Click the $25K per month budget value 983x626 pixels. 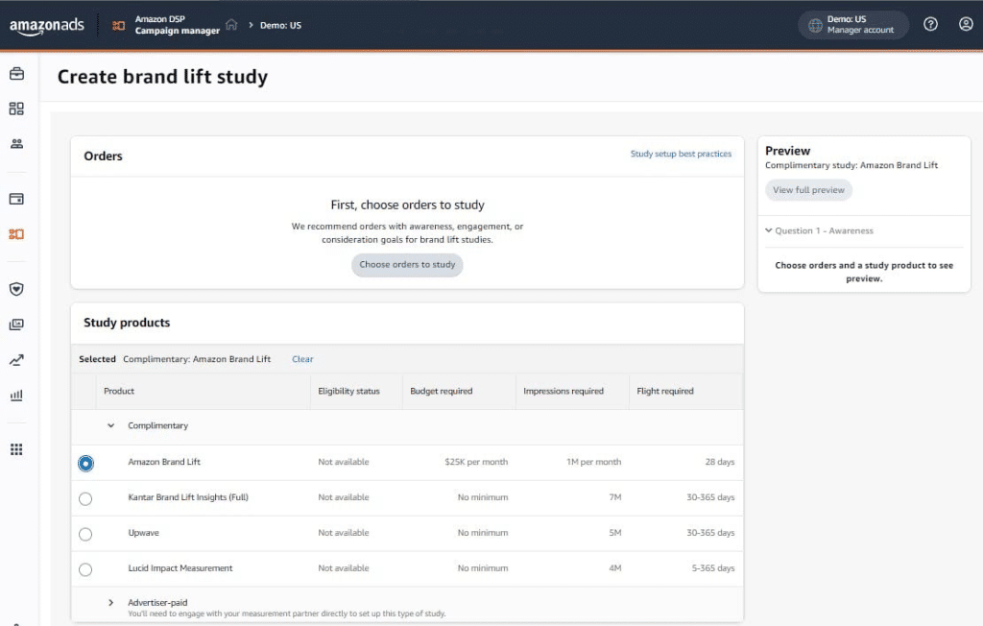(476, 462)
